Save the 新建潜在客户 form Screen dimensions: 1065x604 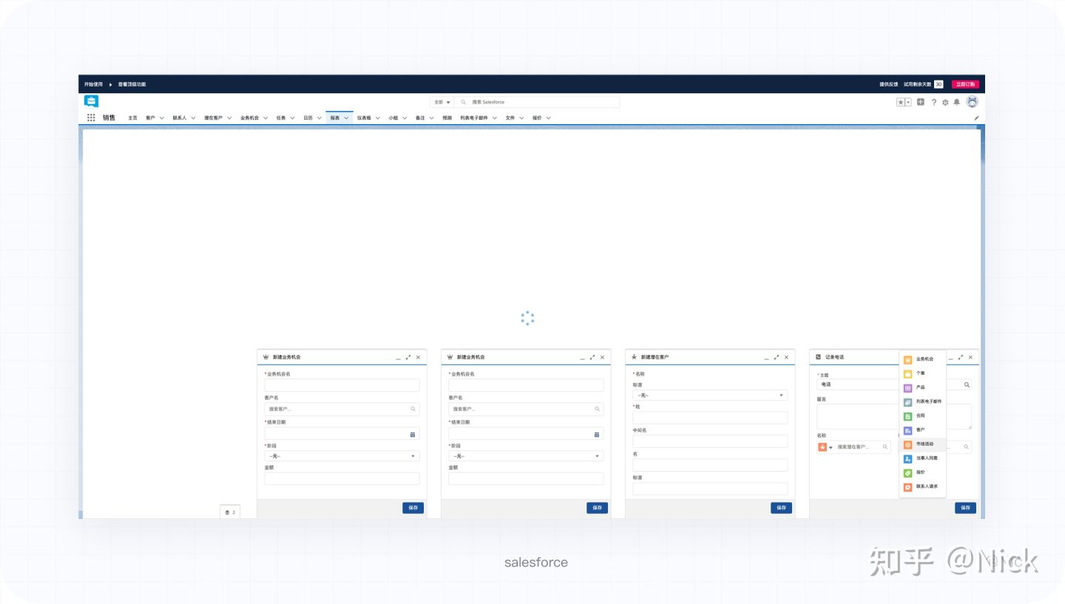coord(781,508)
